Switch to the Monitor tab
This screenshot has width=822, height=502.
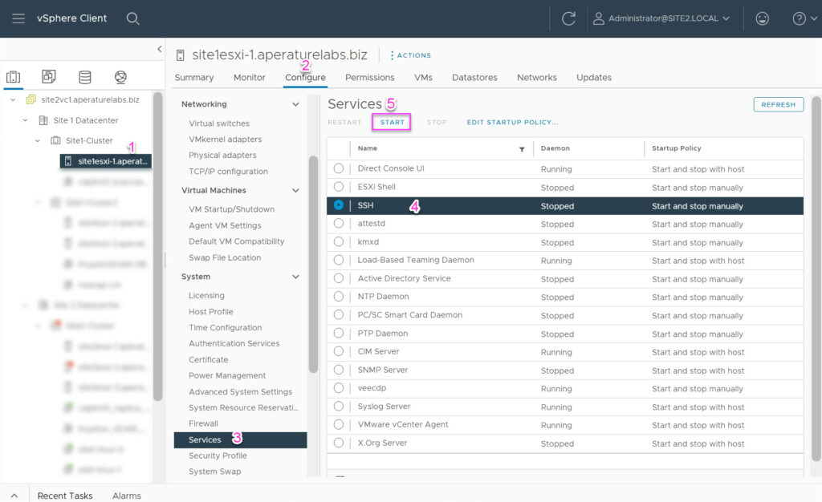coord(249,78)
